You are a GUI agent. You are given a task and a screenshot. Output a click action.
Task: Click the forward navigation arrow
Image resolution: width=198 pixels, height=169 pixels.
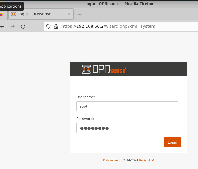(13, 26)
